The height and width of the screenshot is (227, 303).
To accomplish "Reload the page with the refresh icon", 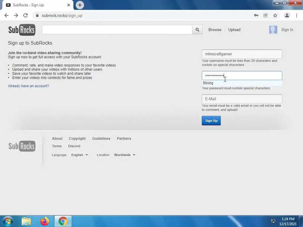I will point(25,15).
